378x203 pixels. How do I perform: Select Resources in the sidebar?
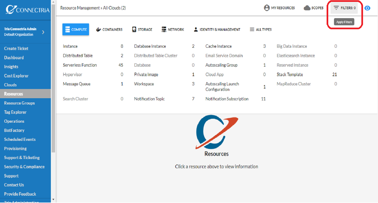pos(25,94)
